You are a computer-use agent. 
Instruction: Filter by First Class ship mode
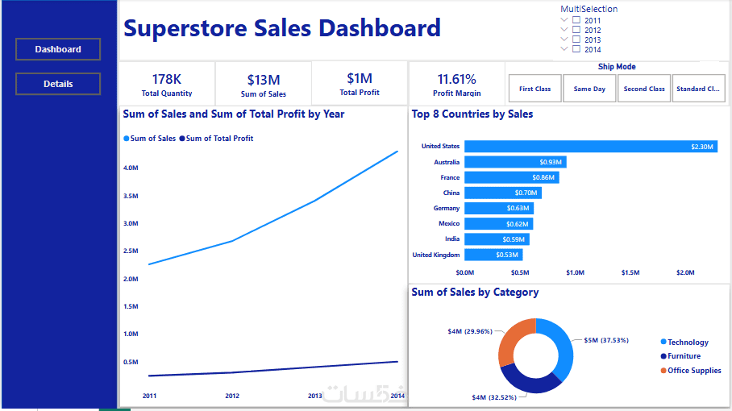point(535,88)
